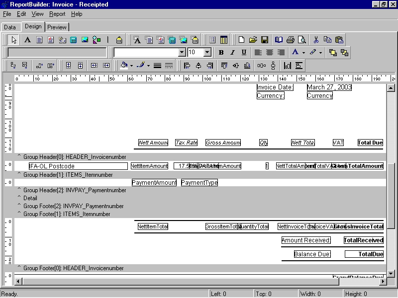
Task: Toggle Italic text formatting
Action: [232, 52]
